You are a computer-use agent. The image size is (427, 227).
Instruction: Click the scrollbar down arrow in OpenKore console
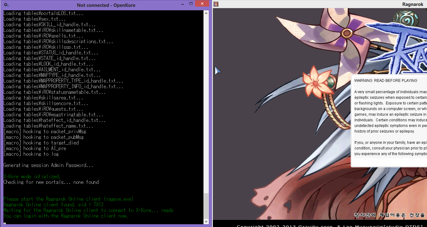coord(206,221)
